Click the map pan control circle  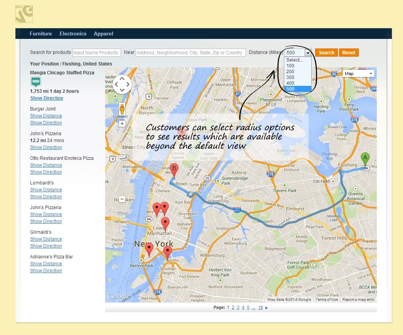click(x=122, y=84)
